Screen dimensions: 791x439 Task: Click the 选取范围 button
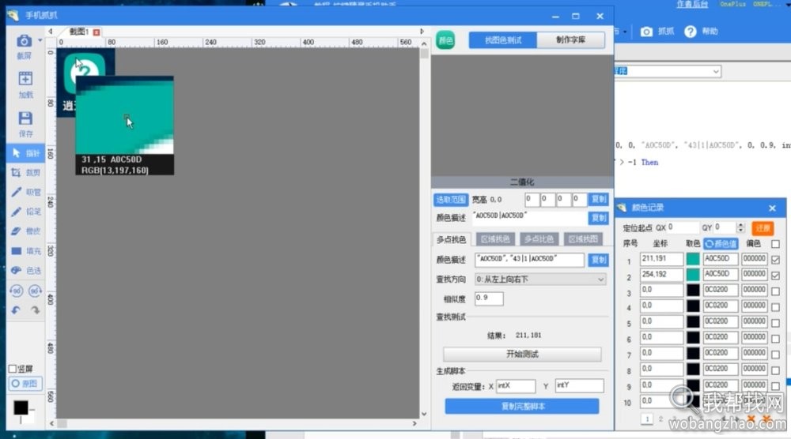pos(451,199)
